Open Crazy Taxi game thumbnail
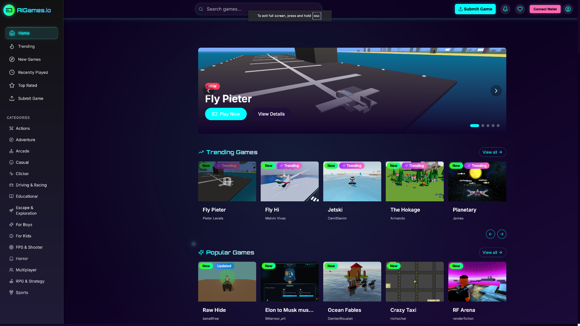580x326 pixels. click(414, 282)
